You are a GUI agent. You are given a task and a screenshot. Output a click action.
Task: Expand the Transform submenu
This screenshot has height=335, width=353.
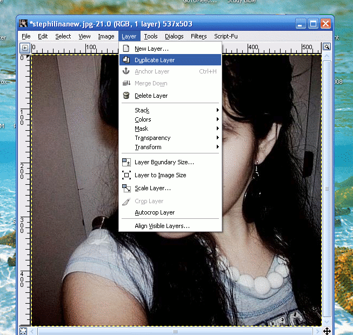click(170, 147)
